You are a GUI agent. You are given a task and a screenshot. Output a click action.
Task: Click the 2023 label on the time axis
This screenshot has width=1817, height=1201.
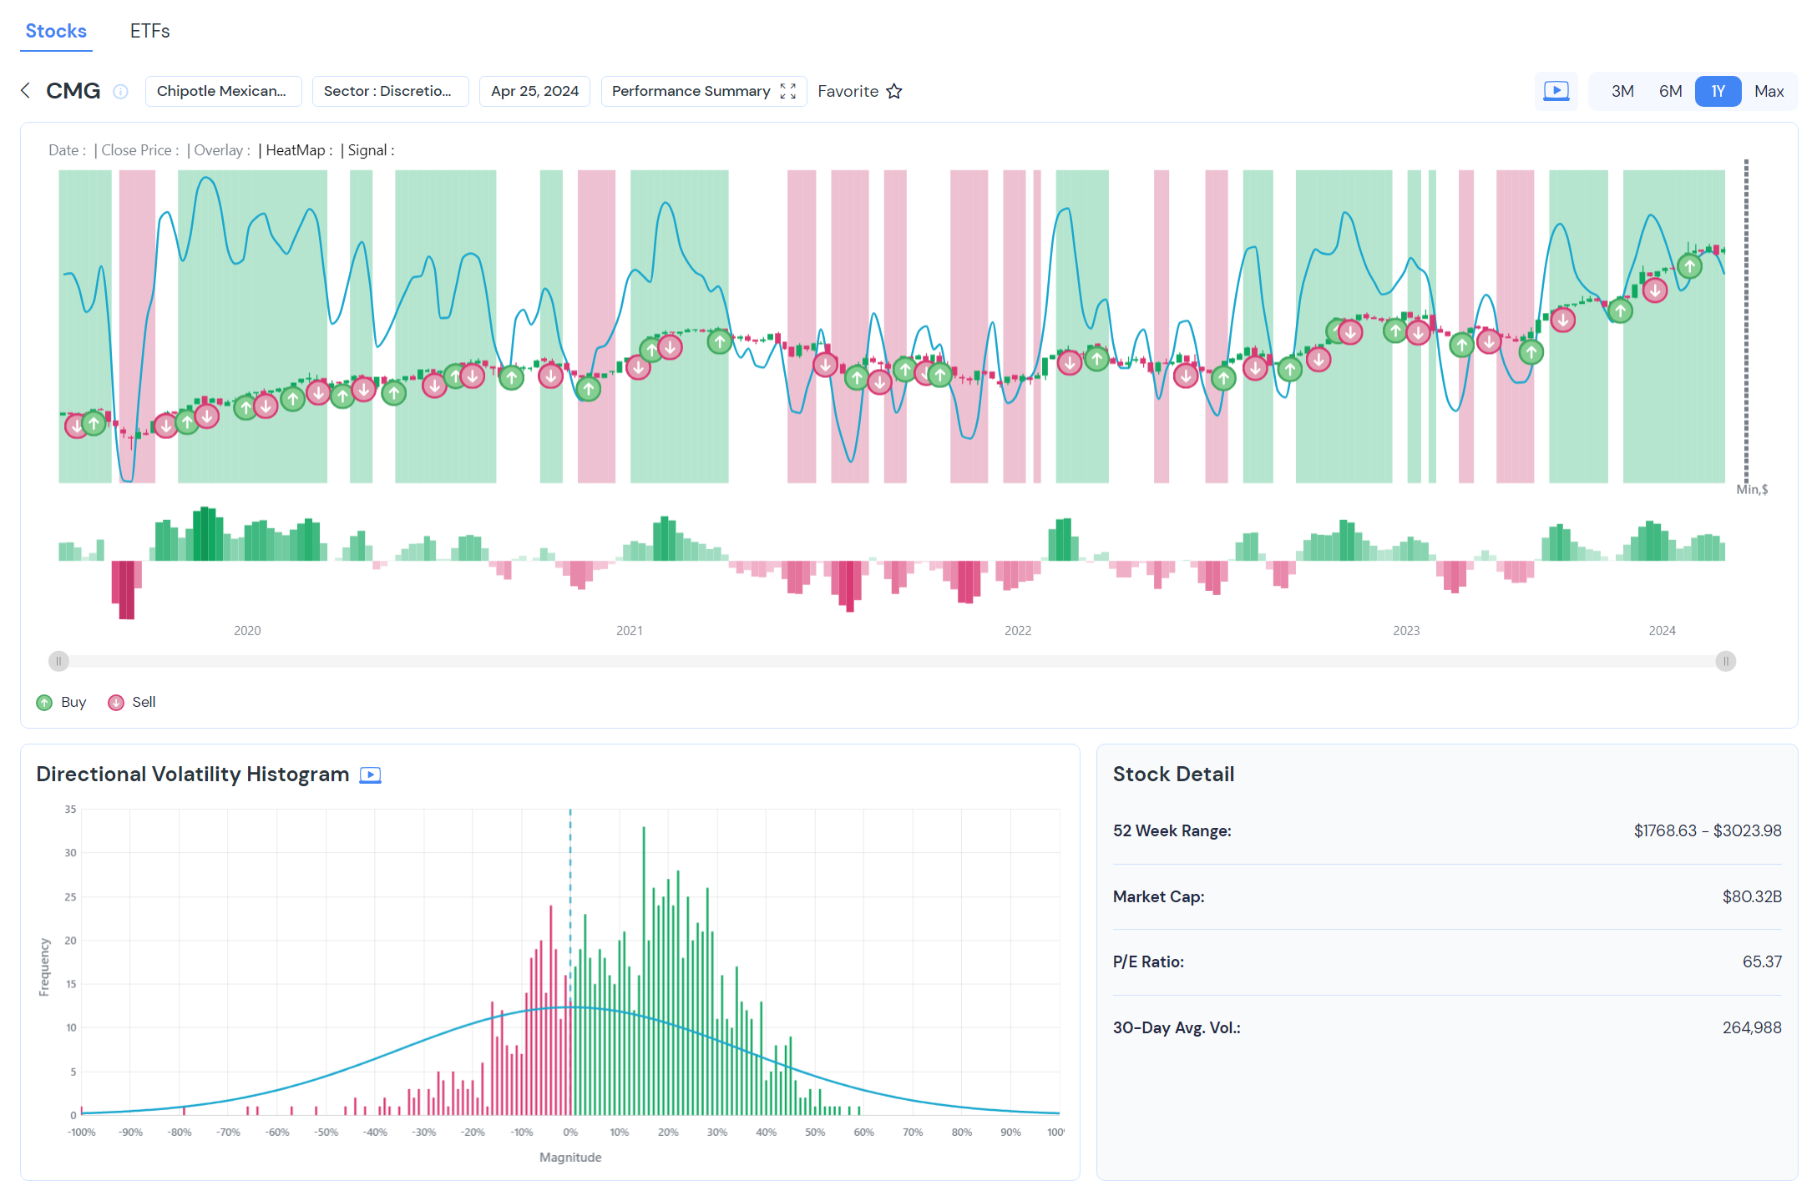pyautogui.click(x=1406, y=631)
